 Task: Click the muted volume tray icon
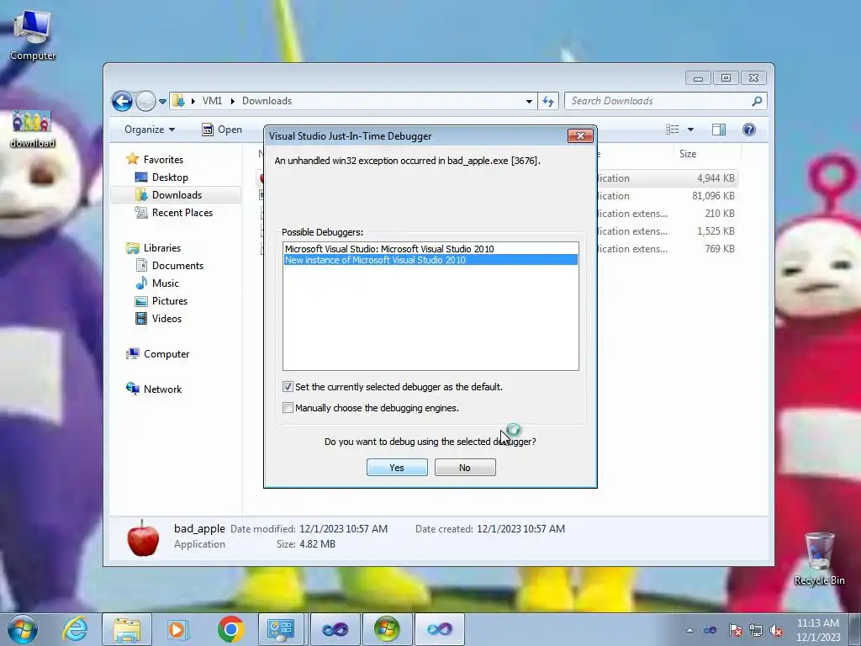(x=776, y=630)
